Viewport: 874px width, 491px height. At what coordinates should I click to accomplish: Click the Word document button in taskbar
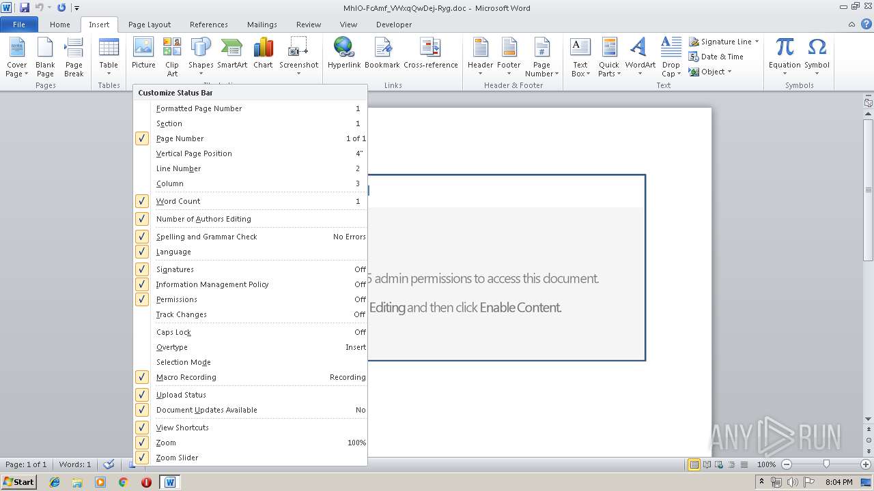point(170,482)
